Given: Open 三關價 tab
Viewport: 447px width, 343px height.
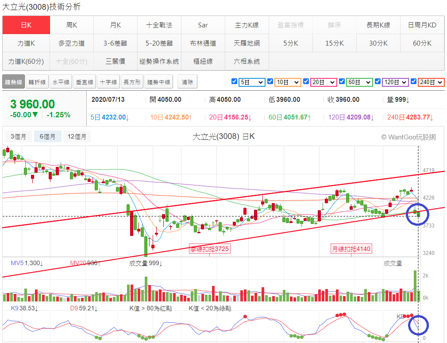Looking at the screenshot, I should click(116, 62).
